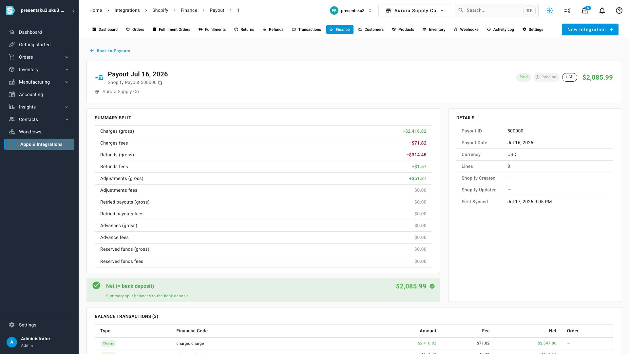
Task: Click the charge: charge financial code
Action: (x=190, y=344)
